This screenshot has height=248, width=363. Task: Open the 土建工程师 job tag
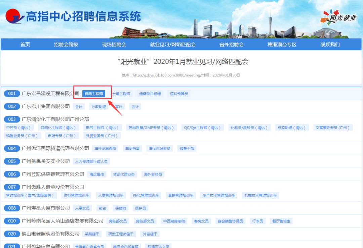point(121,94)
